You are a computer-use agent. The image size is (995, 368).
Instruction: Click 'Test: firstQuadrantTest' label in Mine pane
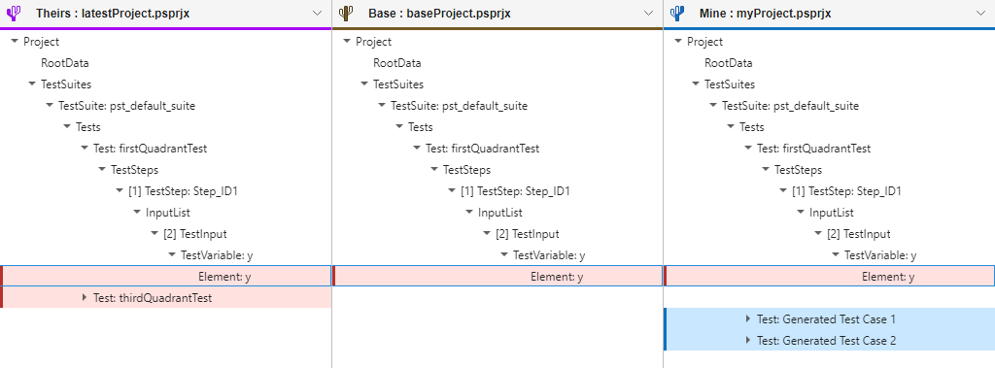[813, 149]
